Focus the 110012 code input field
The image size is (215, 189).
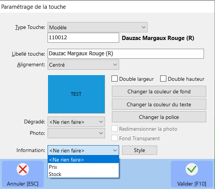point(83,38)
